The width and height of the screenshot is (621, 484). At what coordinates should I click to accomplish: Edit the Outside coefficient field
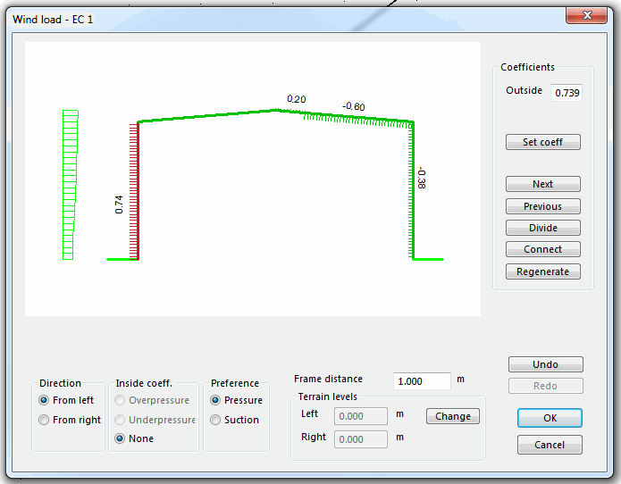(566, 93)
